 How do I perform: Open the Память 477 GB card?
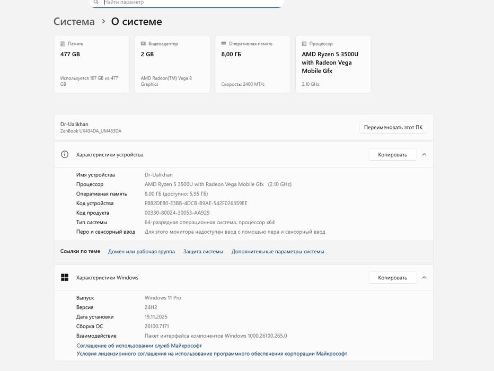(92, 64)
